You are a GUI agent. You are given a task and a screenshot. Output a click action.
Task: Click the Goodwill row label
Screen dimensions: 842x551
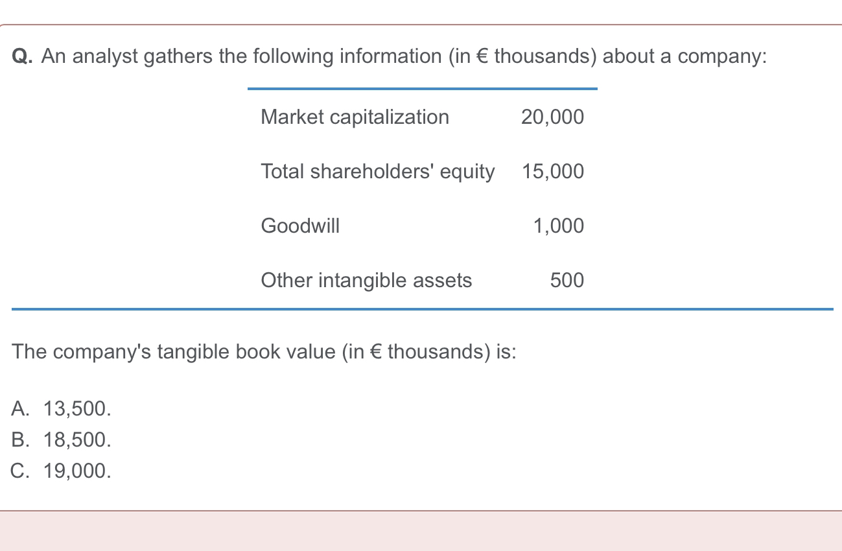point(299,226)
